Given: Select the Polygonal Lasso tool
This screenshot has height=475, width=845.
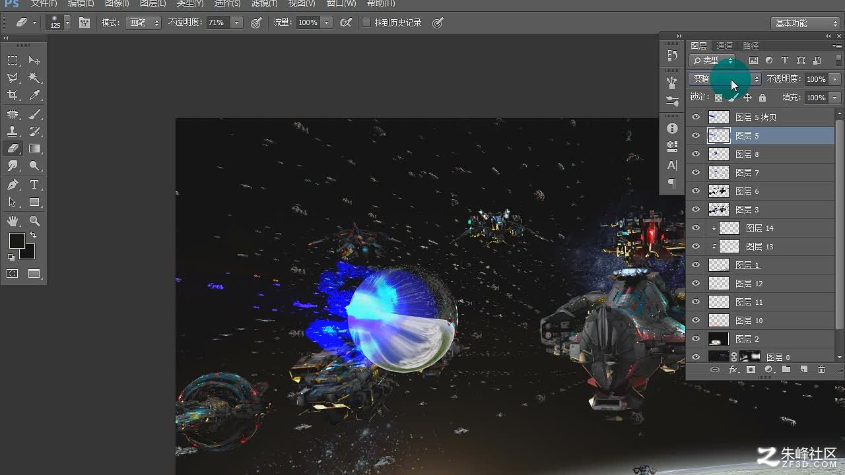Looking at the screenshot, I should (x=13, y=78).
